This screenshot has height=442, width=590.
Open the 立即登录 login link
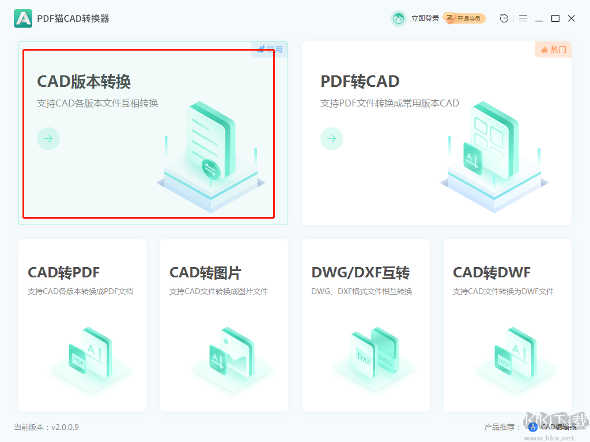coord(425,18)
